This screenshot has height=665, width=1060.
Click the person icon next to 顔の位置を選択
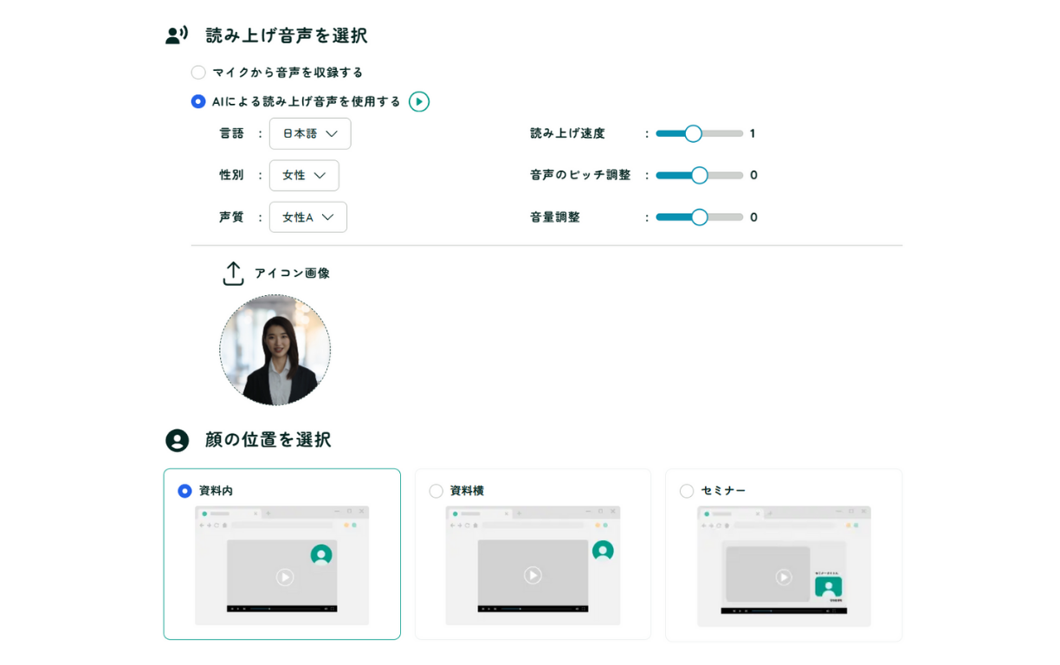pyautogui.click(x=176, y=440)
